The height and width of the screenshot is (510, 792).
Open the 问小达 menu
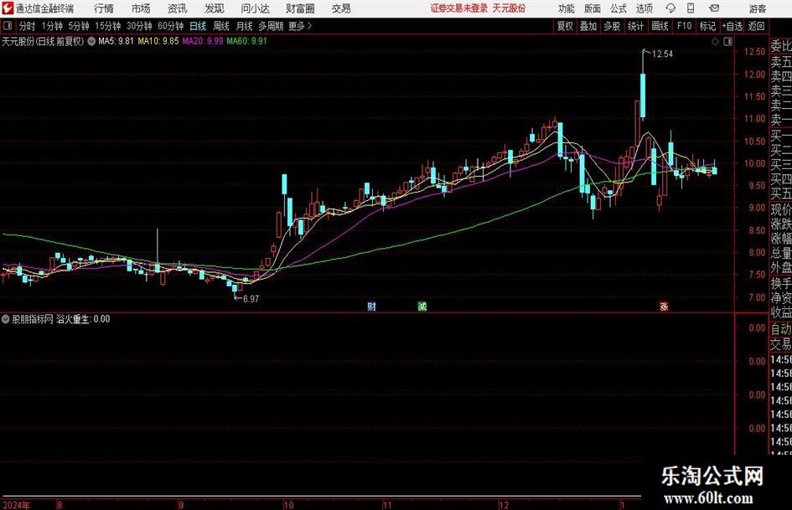click(255, 8)
